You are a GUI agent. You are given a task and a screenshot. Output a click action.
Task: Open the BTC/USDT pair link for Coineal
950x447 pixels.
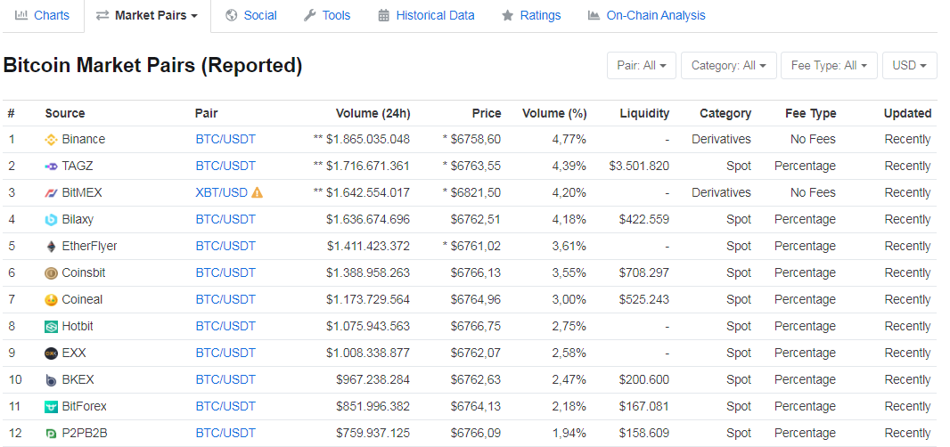[225, 300]
